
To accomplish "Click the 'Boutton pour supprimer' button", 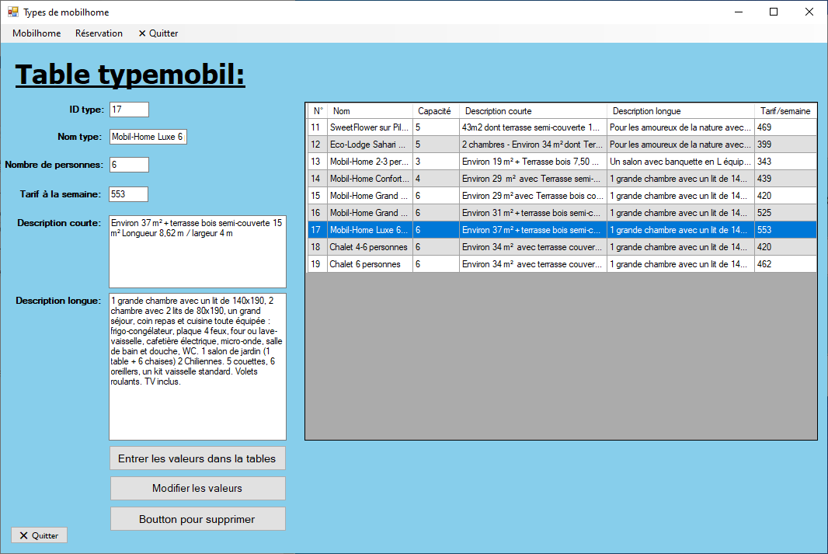I will click(197, 519).
